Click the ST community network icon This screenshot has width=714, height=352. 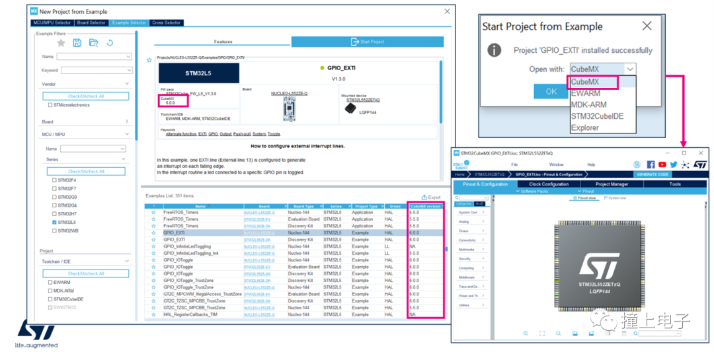click(x=686, y=164)
